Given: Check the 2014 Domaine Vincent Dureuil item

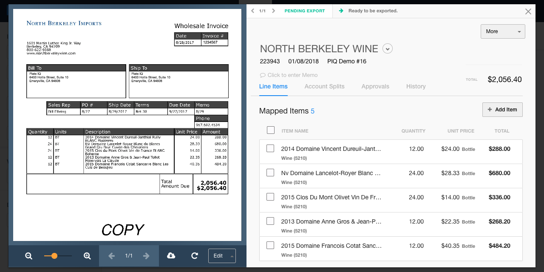Looking at the screenshot, I should pos(270,148).
